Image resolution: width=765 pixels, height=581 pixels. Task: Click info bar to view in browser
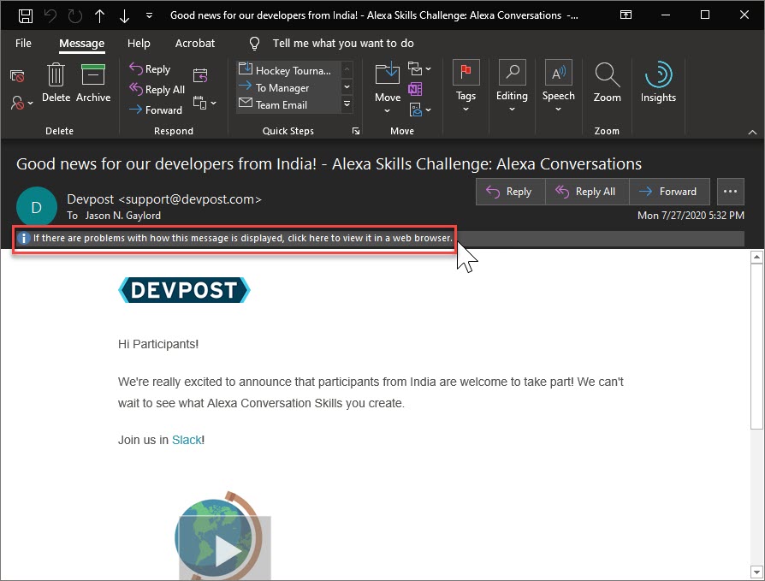(234, 238)
